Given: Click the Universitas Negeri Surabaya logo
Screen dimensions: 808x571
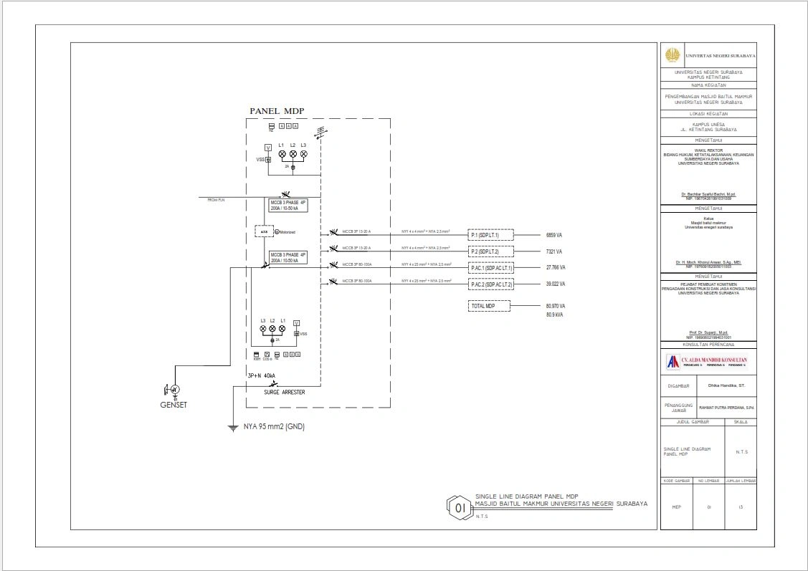Looking at the screenshot, I should [672, 55].
